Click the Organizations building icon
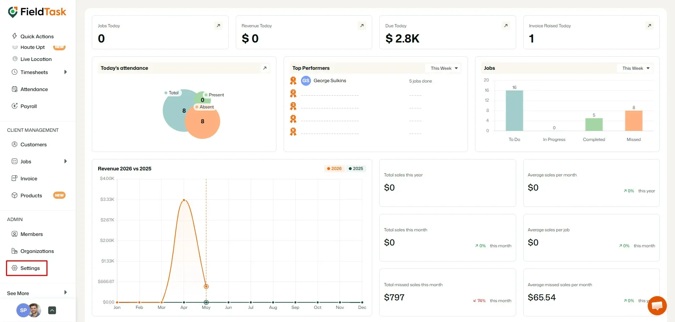 point(15,251)
